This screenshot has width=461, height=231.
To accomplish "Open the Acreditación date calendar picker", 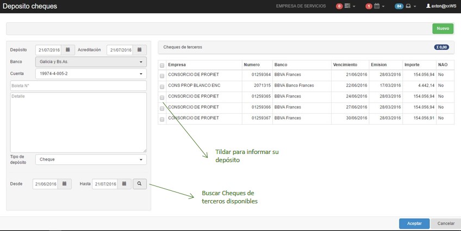I will pos(140,50).
